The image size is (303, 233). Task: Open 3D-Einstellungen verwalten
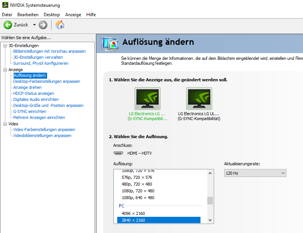38,57
